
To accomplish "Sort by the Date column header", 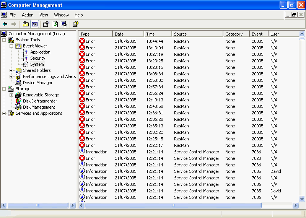I will [128, 34].
